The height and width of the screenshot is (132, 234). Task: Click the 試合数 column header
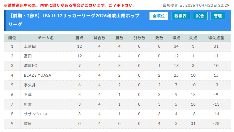click(x=100, y=38)
